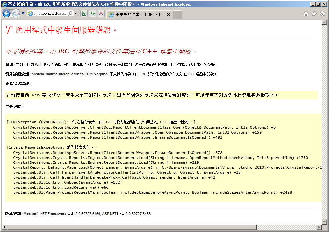Go back with the Back arrow button
The height and width of the screenshot is (232, 329).
tap(7, 13)
